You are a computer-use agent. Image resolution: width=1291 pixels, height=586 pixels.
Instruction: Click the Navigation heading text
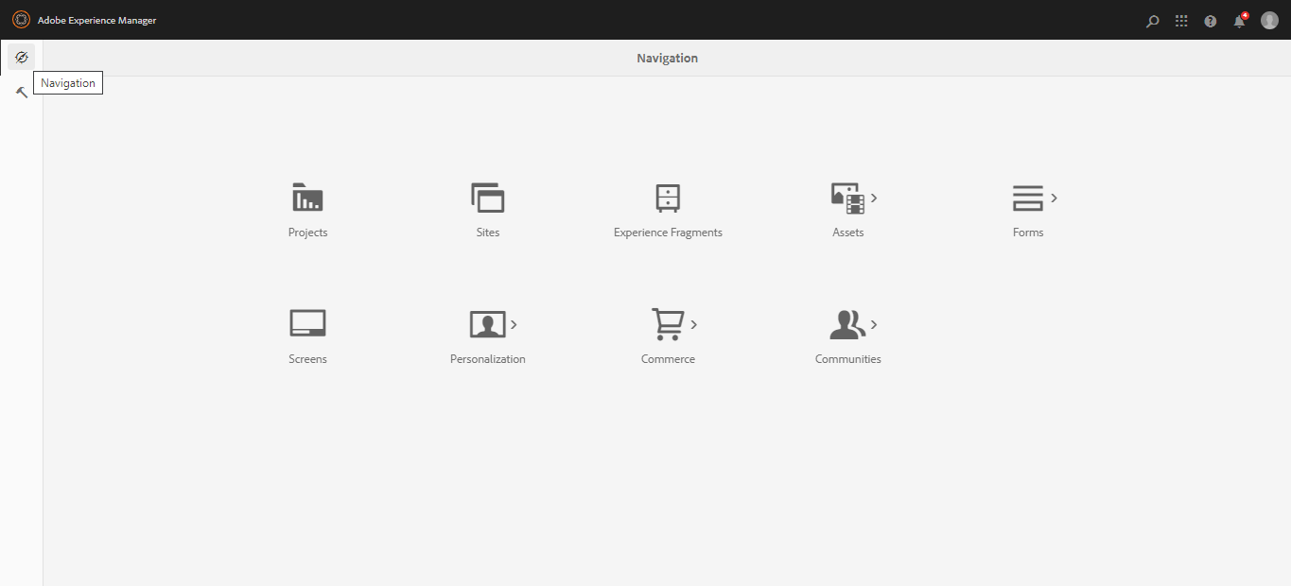click(667, 58)
